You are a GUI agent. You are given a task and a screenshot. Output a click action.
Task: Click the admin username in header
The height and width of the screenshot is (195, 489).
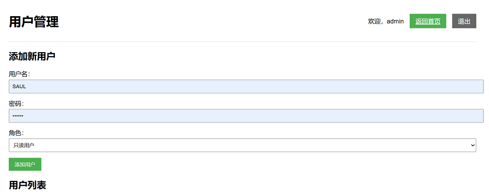(395, 21)
